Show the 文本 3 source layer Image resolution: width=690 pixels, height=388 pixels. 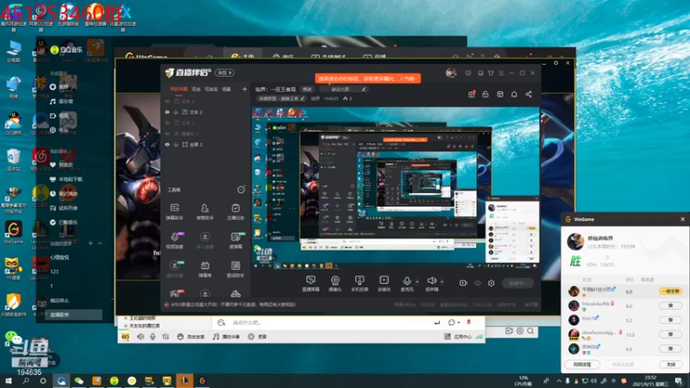[x=167, y=101]
